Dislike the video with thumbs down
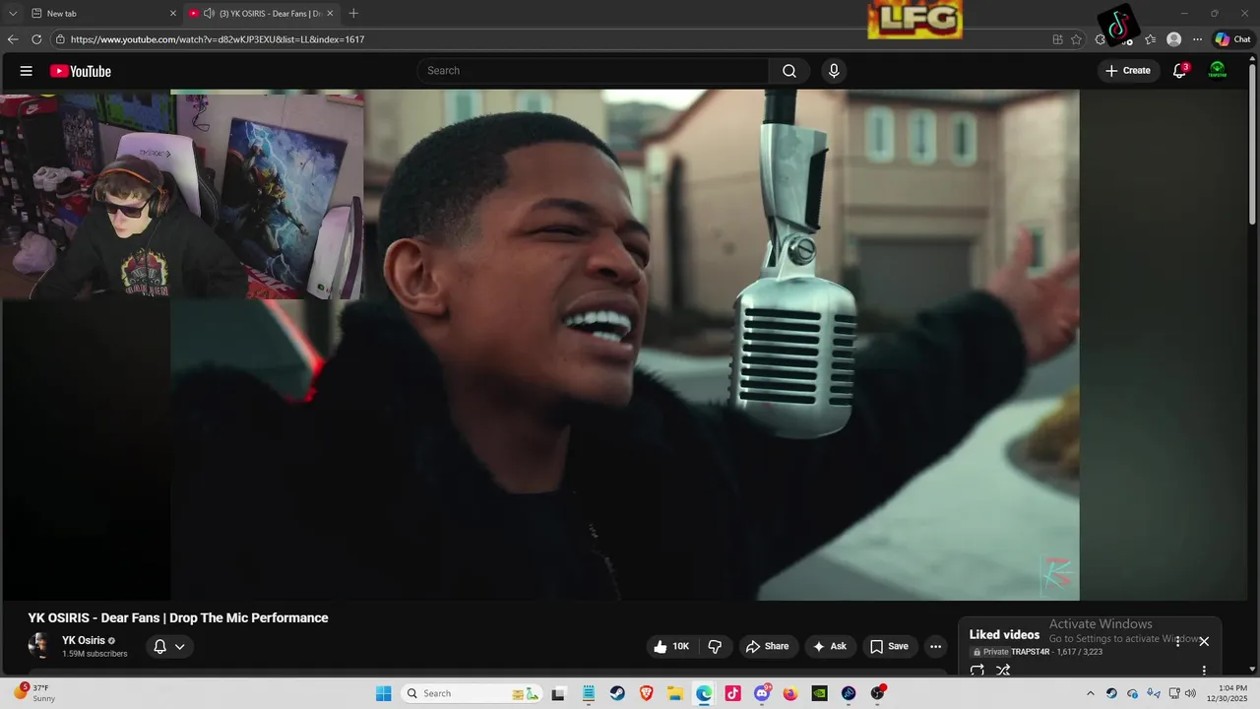The image size is (1260, 709). click(x=716, y=647)
